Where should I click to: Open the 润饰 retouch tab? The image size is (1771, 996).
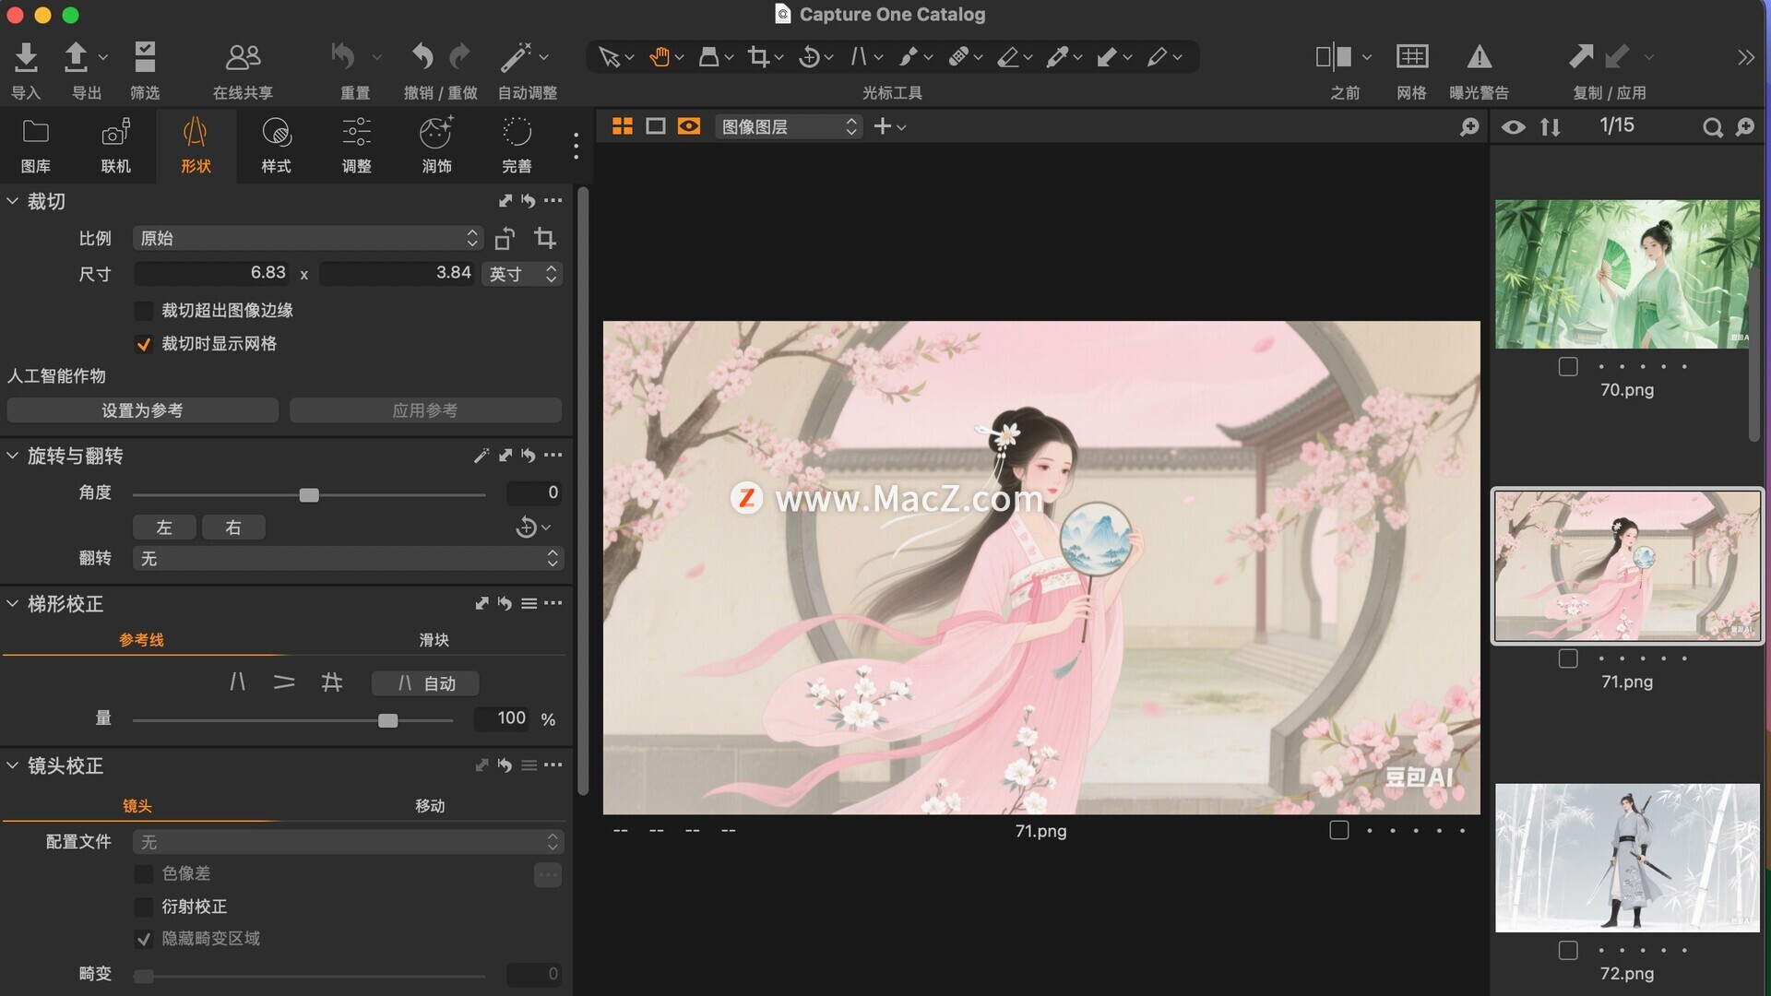(x=436, y=146)
